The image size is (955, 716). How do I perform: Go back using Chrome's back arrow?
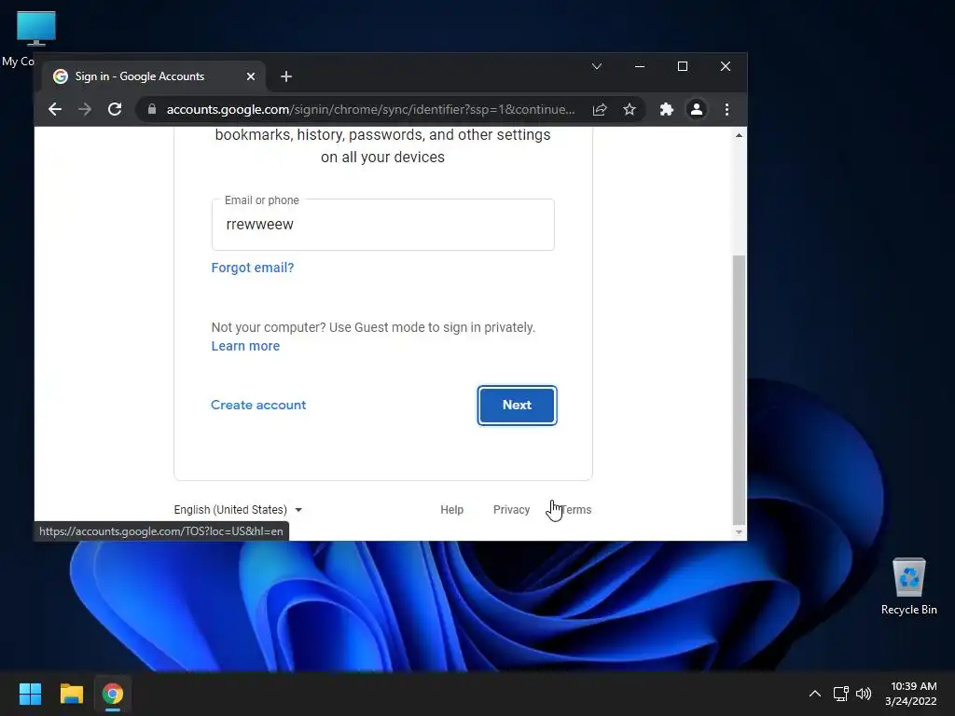pos(55,110)
